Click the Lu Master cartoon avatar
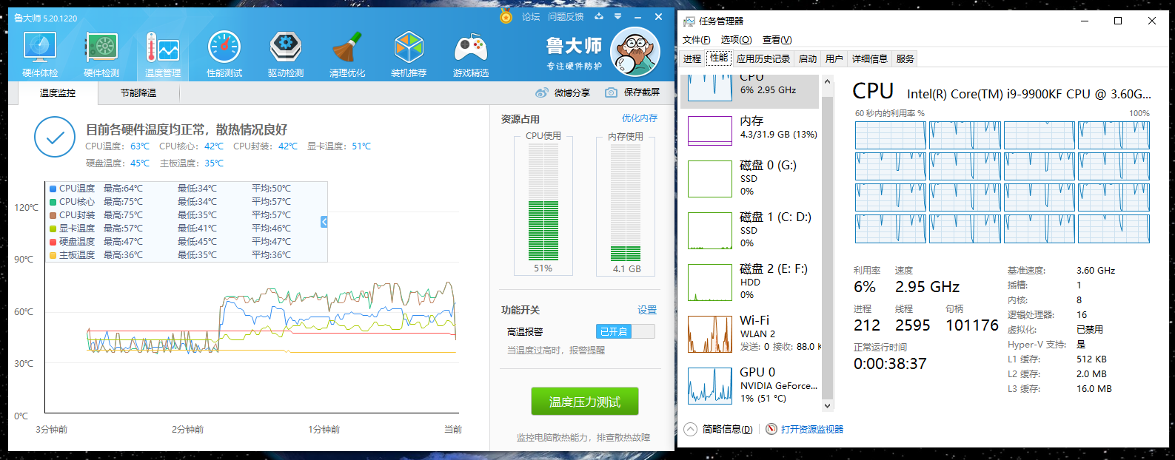This screenshot has width=1175, height=460. pyautogui.click(x=635, y=52)
